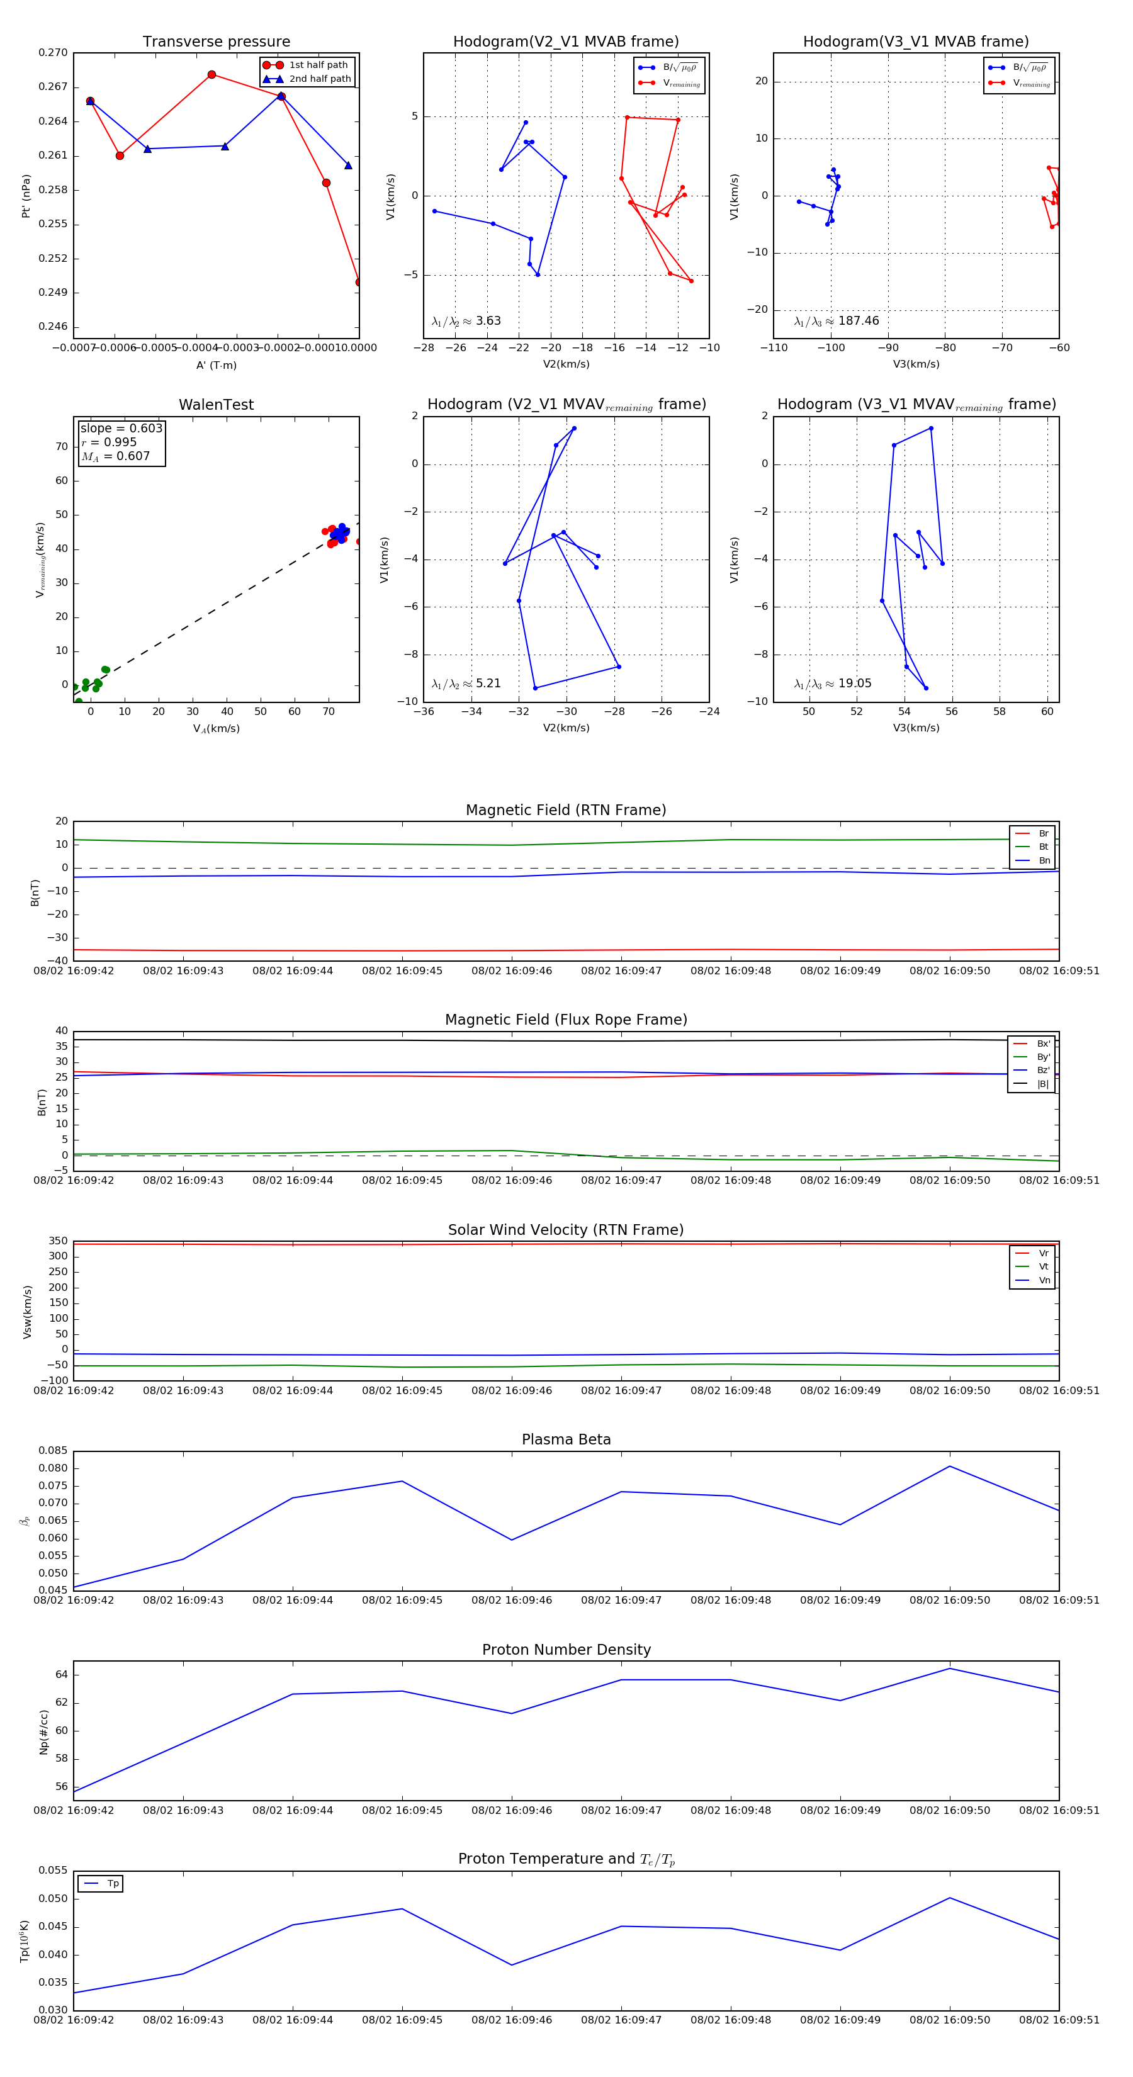Click the 'Hodogram(V3_V1 MVAB frame)' title

pos(916,42)
